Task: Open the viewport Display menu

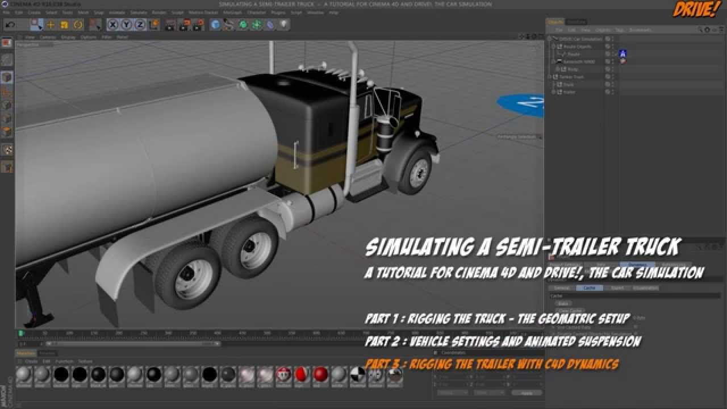Action: point(68,37)
